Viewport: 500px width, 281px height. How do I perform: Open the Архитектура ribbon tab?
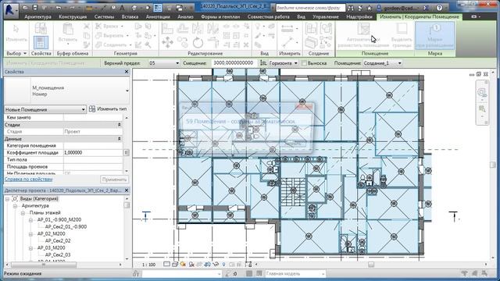tap(37, 16)
